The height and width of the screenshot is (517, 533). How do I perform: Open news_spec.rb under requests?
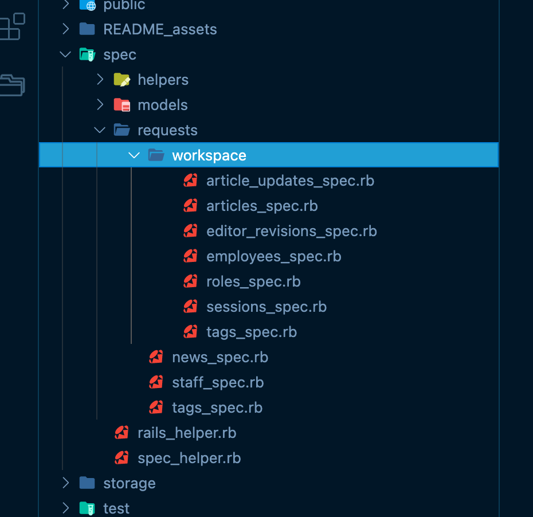220,357
